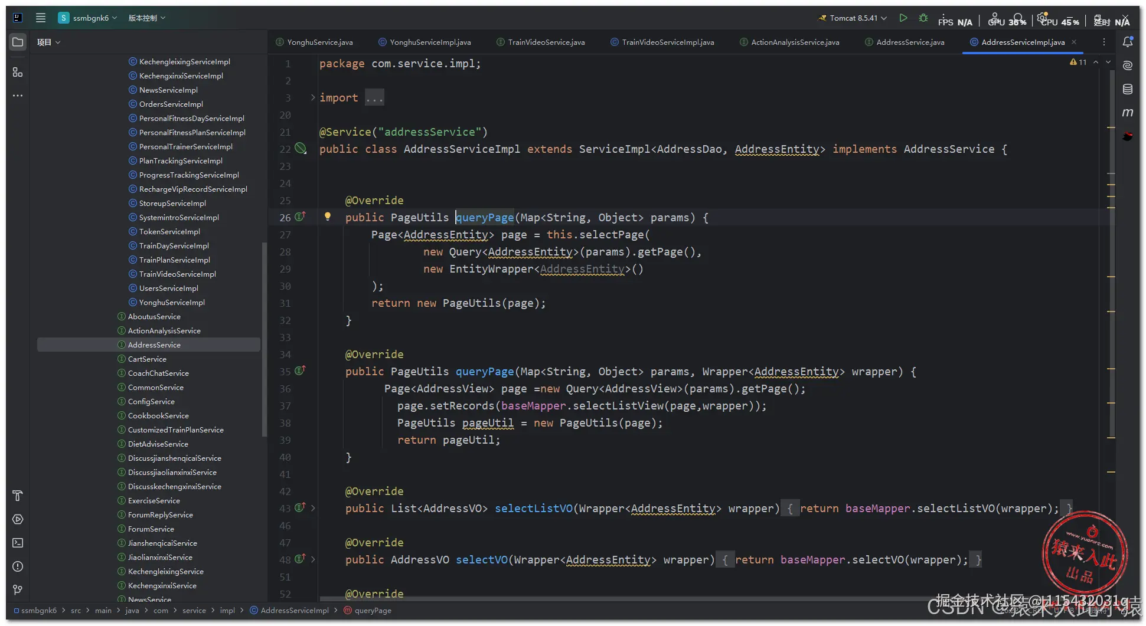This screenshot has height=626, width=1146.
Task: Open the 项目 view selector dropdown
Action: click(48, 42)
